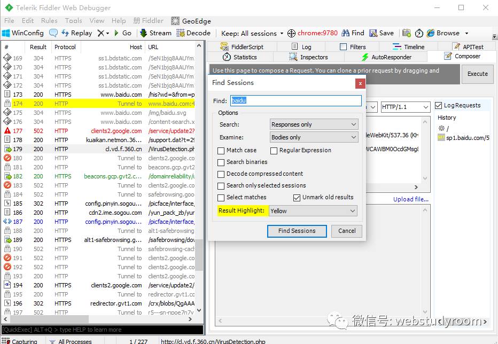
Task: Click the Remove X icon in the toolbar
Action: tap(100, 33)
